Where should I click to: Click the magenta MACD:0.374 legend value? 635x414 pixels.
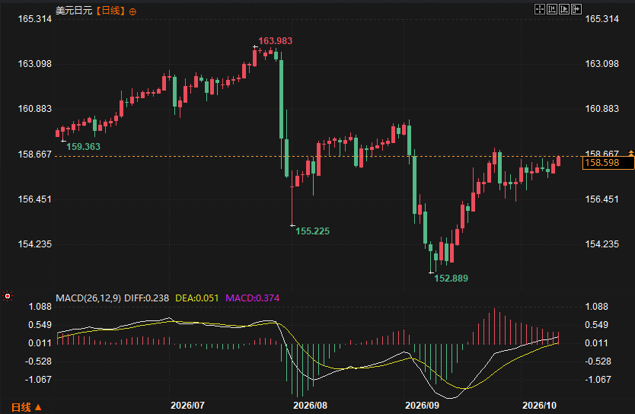pos(252,298)
